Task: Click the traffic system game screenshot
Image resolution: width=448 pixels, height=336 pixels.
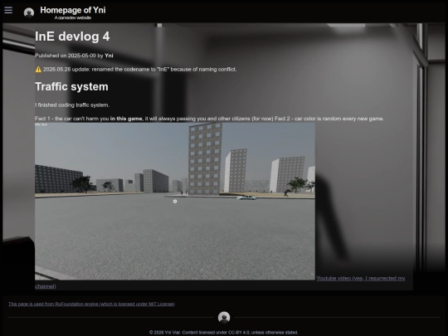Action: (x=175, y=201)
